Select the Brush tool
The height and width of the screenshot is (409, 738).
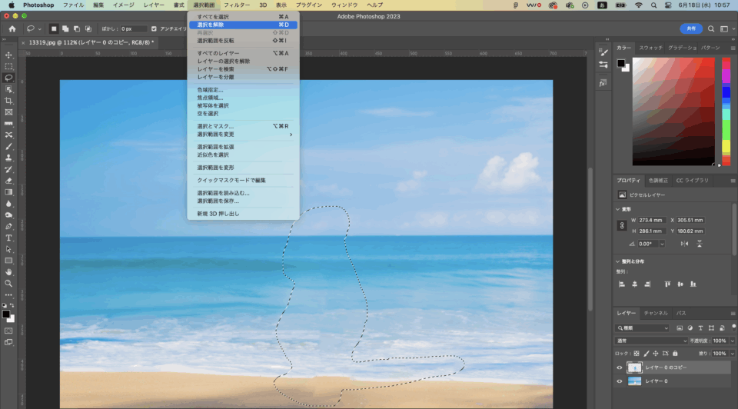[8, 146]
